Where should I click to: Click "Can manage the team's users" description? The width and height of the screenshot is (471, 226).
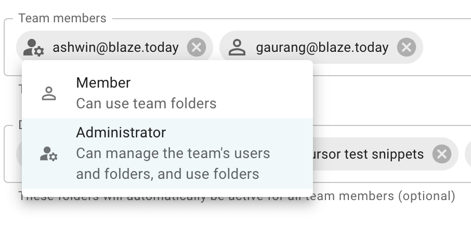[x=173, y=153]
